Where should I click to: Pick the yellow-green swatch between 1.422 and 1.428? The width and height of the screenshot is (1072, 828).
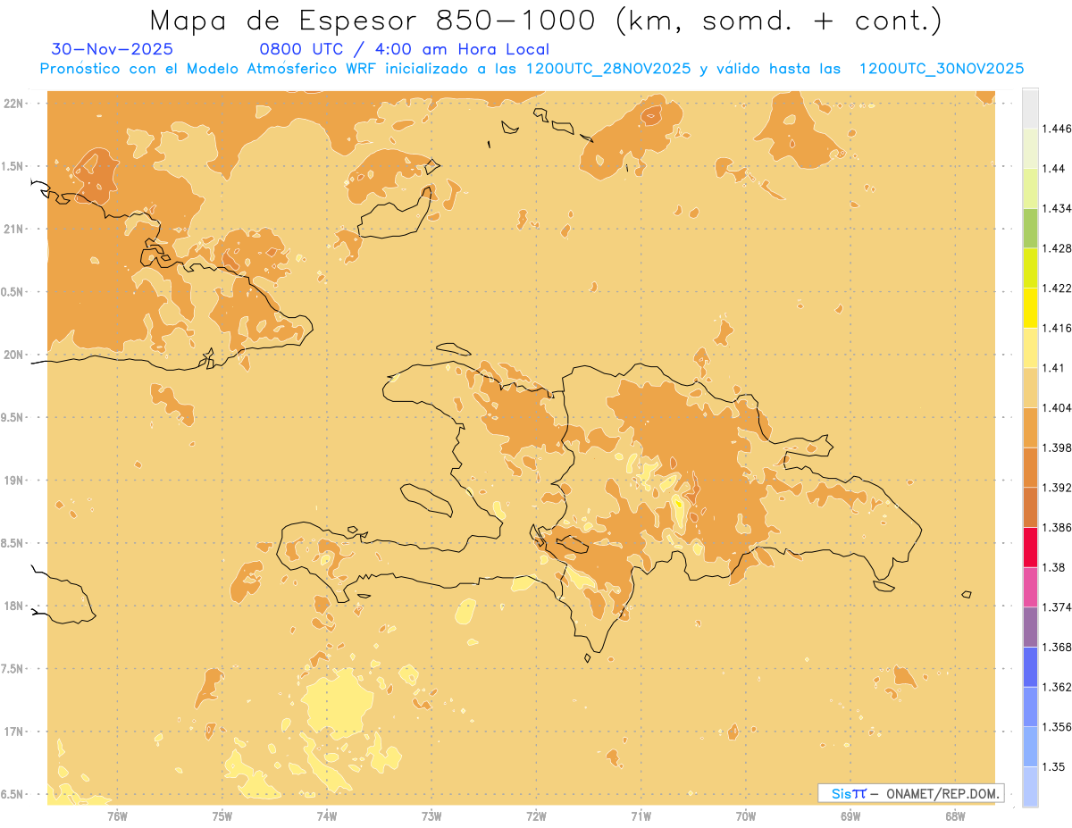coord(1030,268)
